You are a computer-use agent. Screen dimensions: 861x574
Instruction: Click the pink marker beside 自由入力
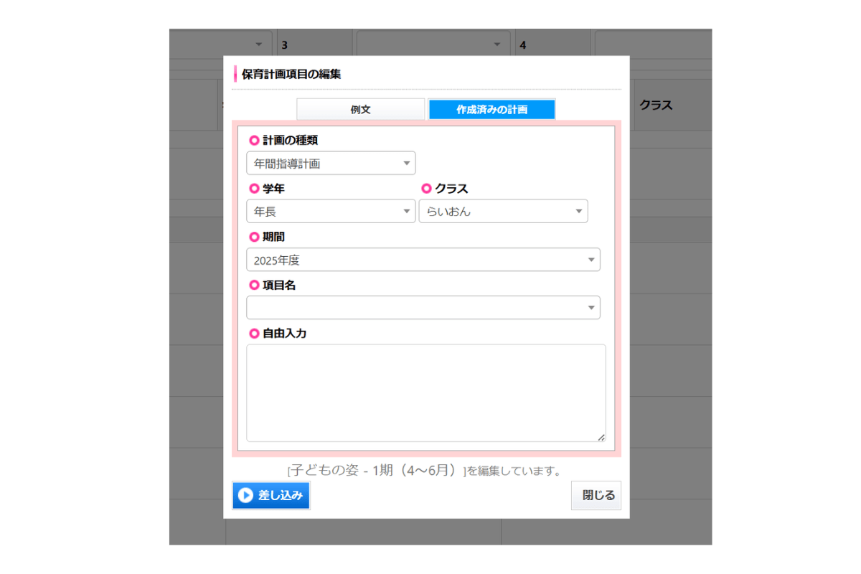(253, 333)
